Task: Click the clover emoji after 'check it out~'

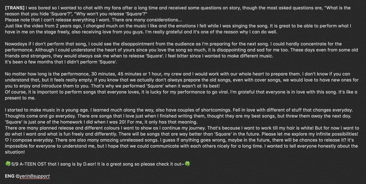Action: click(x=187, y=164)
